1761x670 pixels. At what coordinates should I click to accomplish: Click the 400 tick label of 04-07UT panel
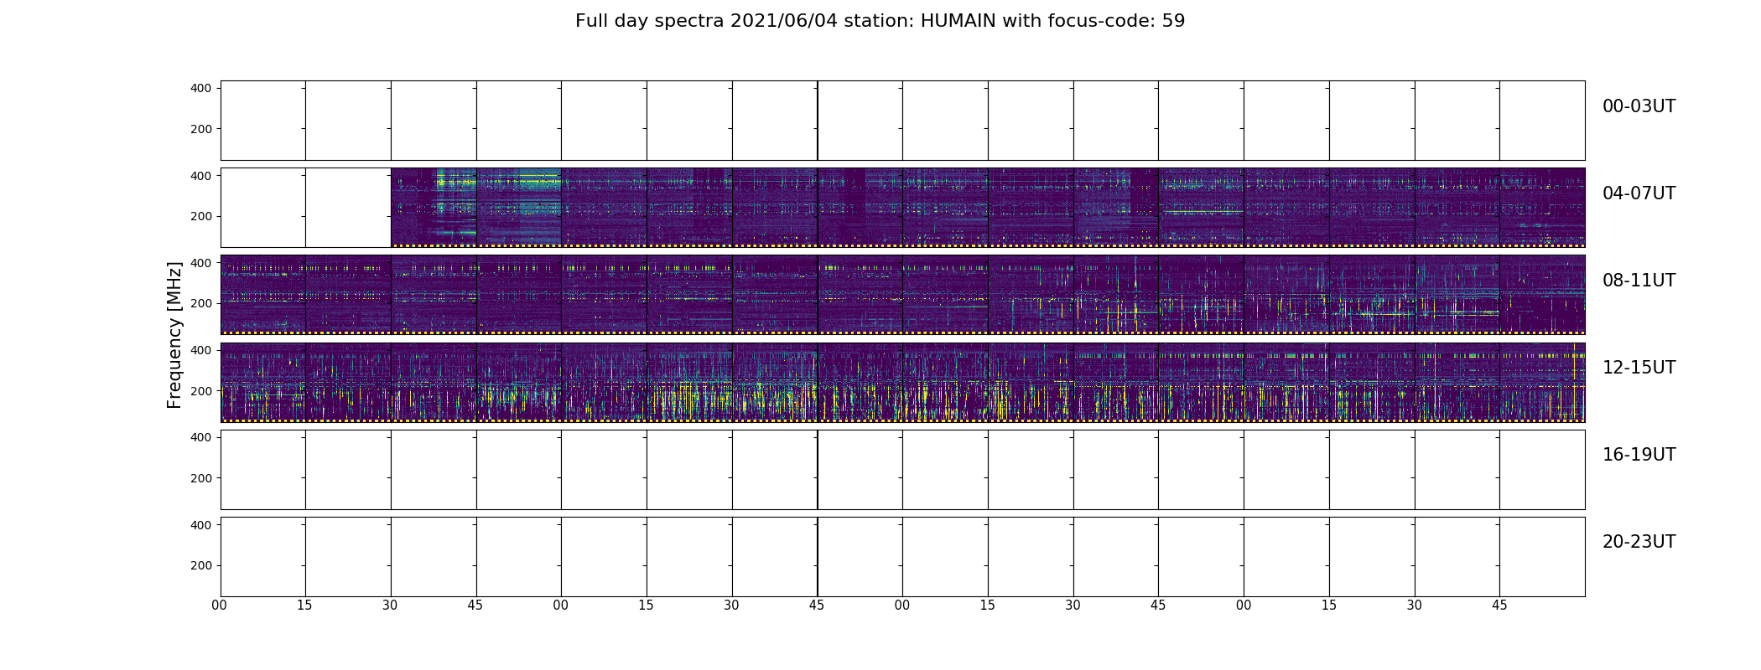pos(201,176)
